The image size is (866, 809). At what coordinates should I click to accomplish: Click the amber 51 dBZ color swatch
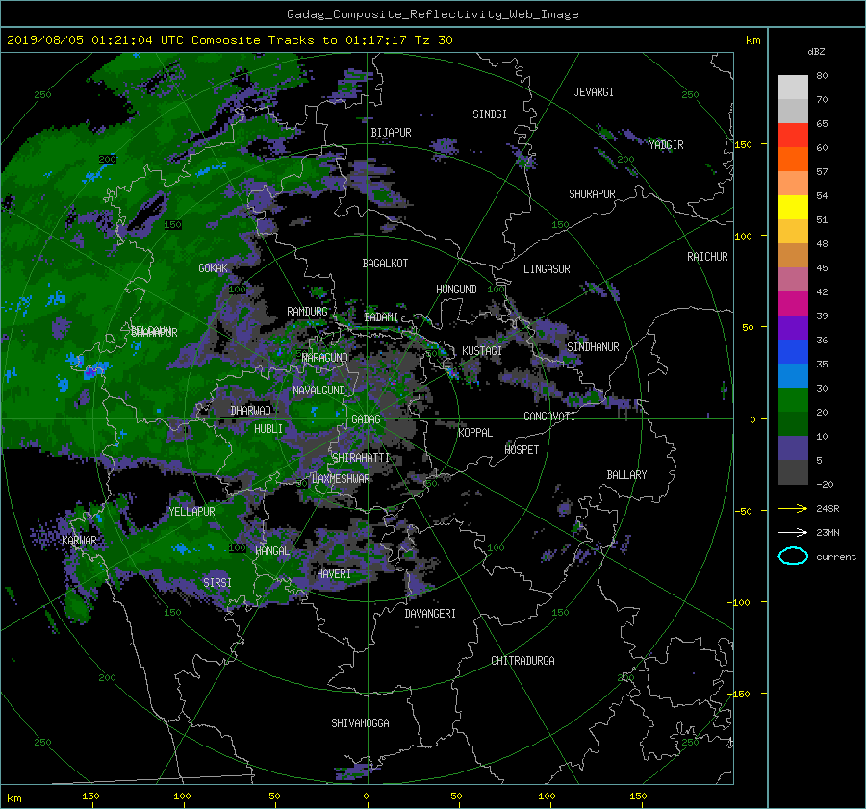(793, 232)
